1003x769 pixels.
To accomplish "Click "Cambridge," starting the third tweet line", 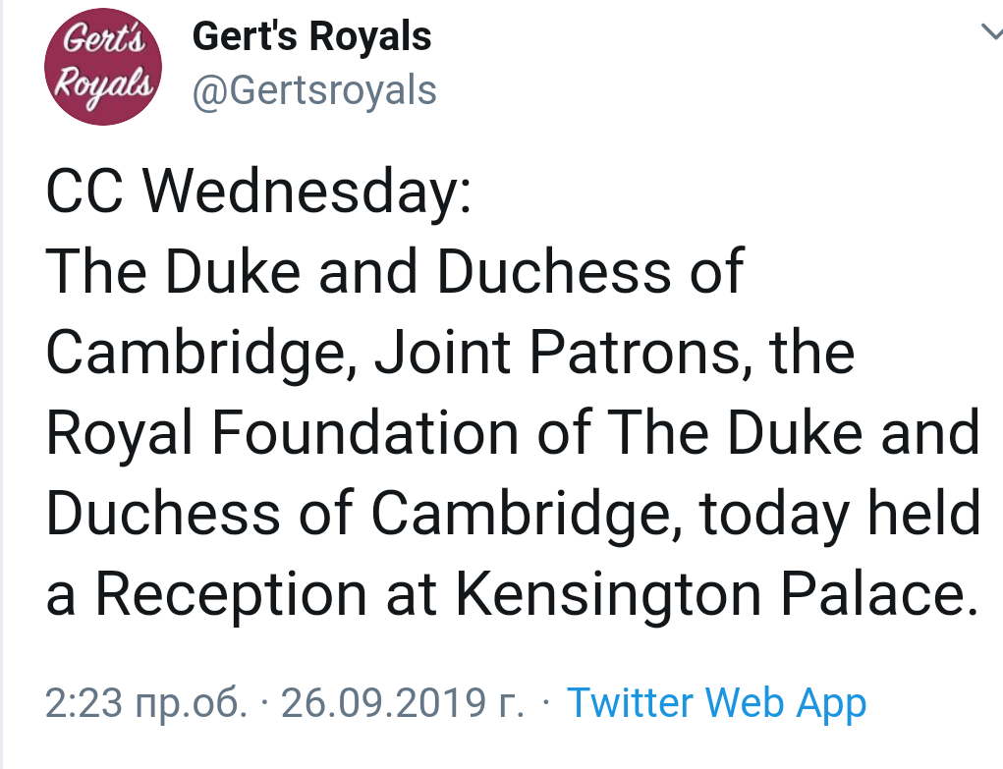I will point(200,352).
